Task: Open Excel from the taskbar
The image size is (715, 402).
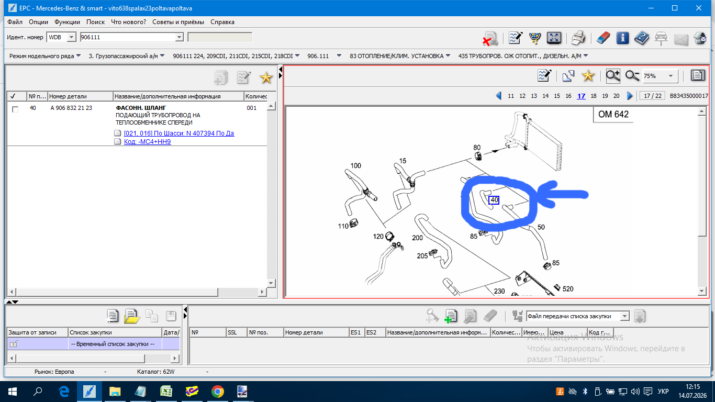Action: tap(166, 392)
